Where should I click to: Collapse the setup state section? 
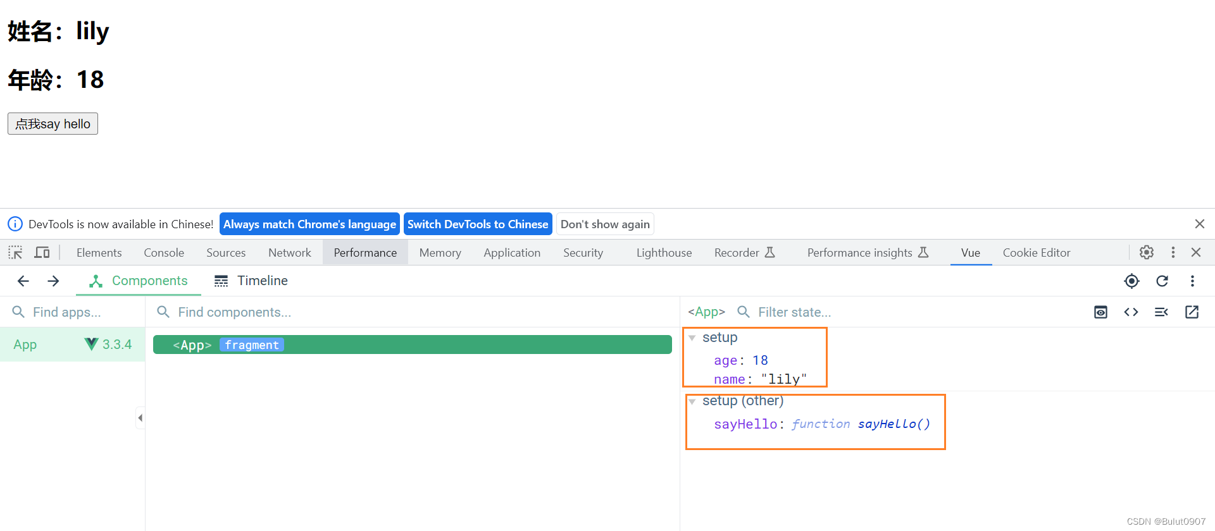[x=692, y=338]
